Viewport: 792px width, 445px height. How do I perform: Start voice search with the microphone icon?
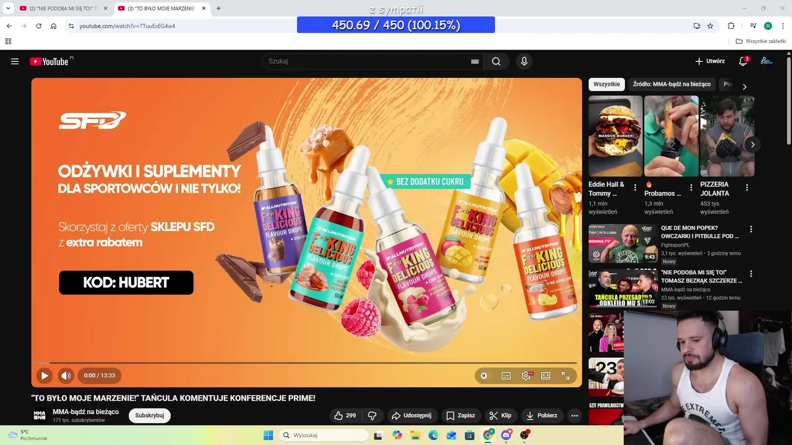point(524,61)
